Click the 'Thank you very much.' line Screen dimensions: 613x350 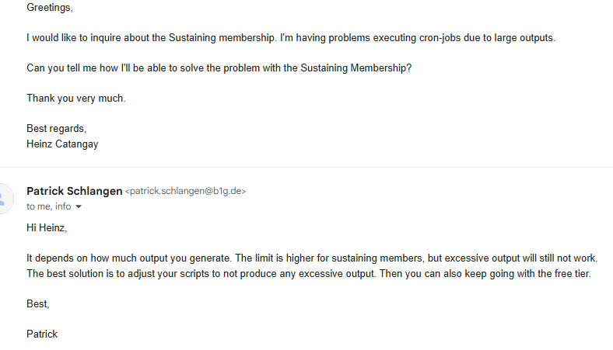tap(75, 99)
